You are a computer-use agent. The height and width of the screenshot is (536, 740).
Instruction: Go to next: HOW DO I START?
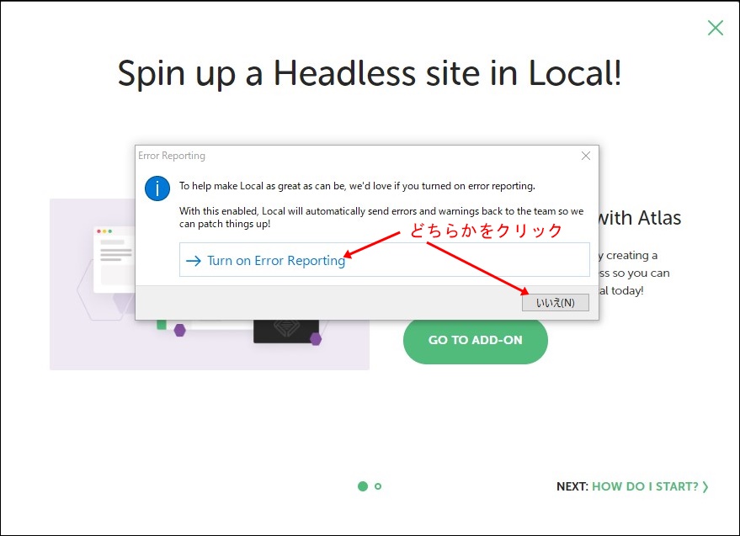(632, 486)
